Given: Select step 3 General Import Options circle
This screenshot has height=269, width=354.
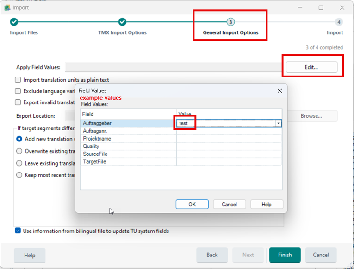Looking at the screenshot, I should pyautogui.click(x=230, y=22).
